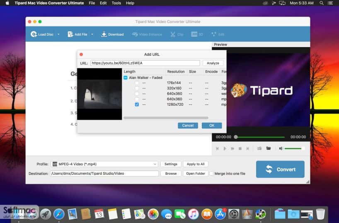
Task: Click the Size column header
Action: (x=192, y=71)
